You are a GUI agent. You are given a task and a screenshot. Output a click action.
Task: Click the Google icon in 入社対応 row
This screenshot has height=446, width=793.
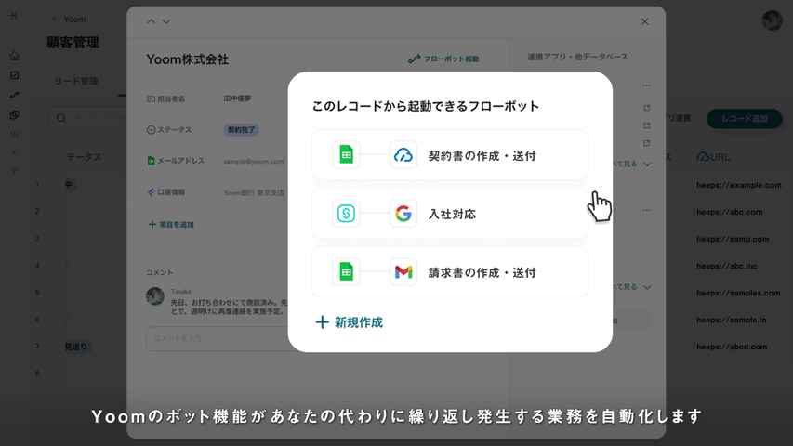coord(403,214)
